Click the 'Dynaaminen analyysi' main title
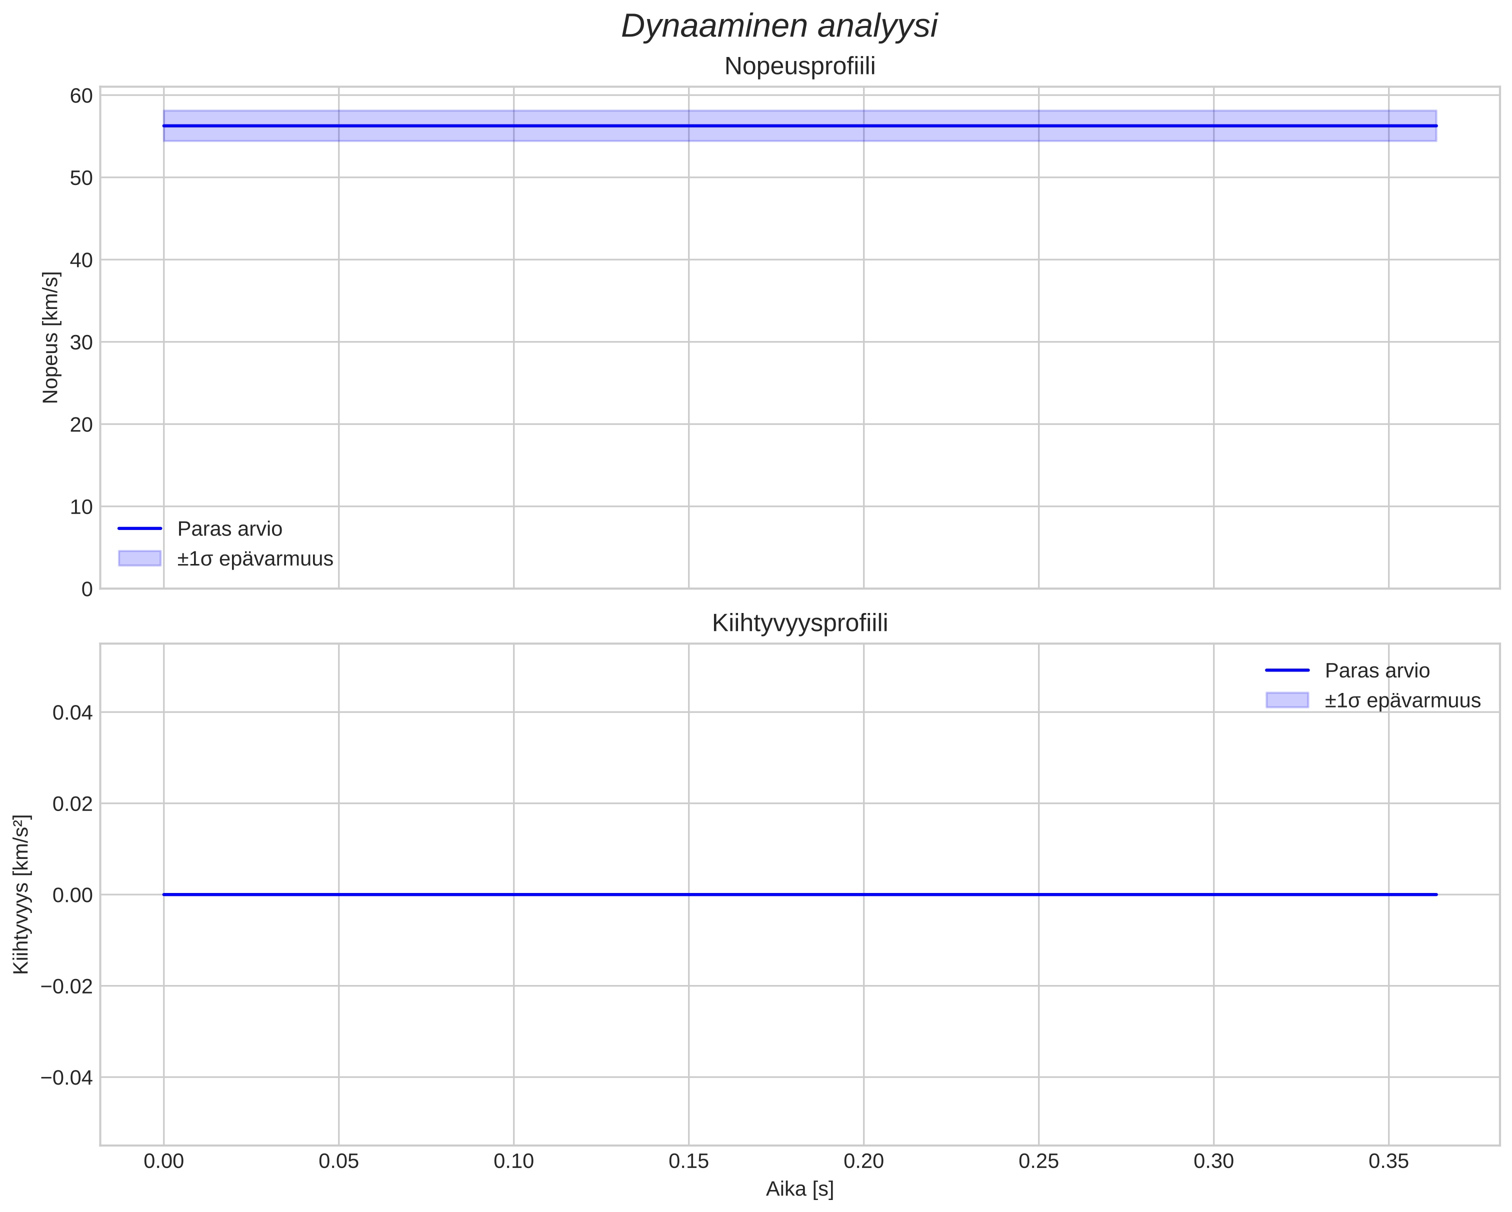 (x=779, y=26)
